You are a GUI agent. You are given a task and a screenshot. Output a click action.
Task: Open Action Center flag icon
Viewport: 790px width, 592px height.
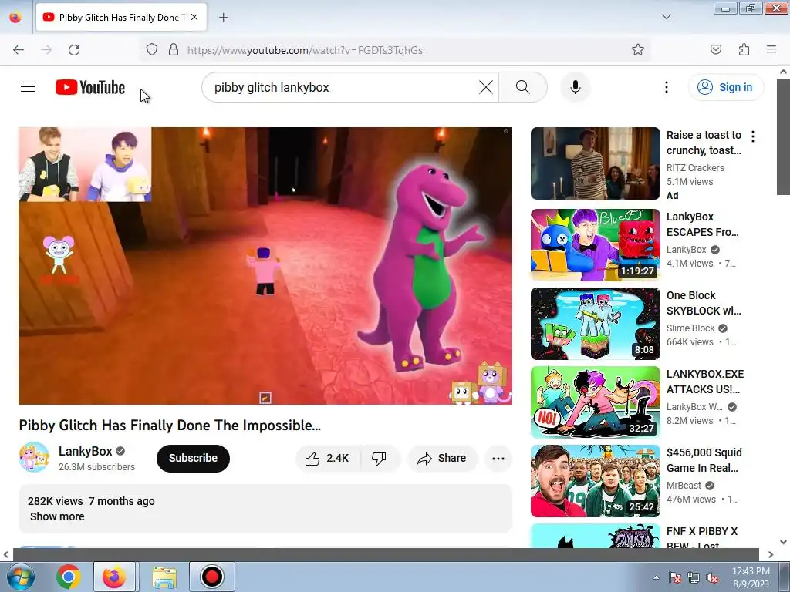point(675,577)
